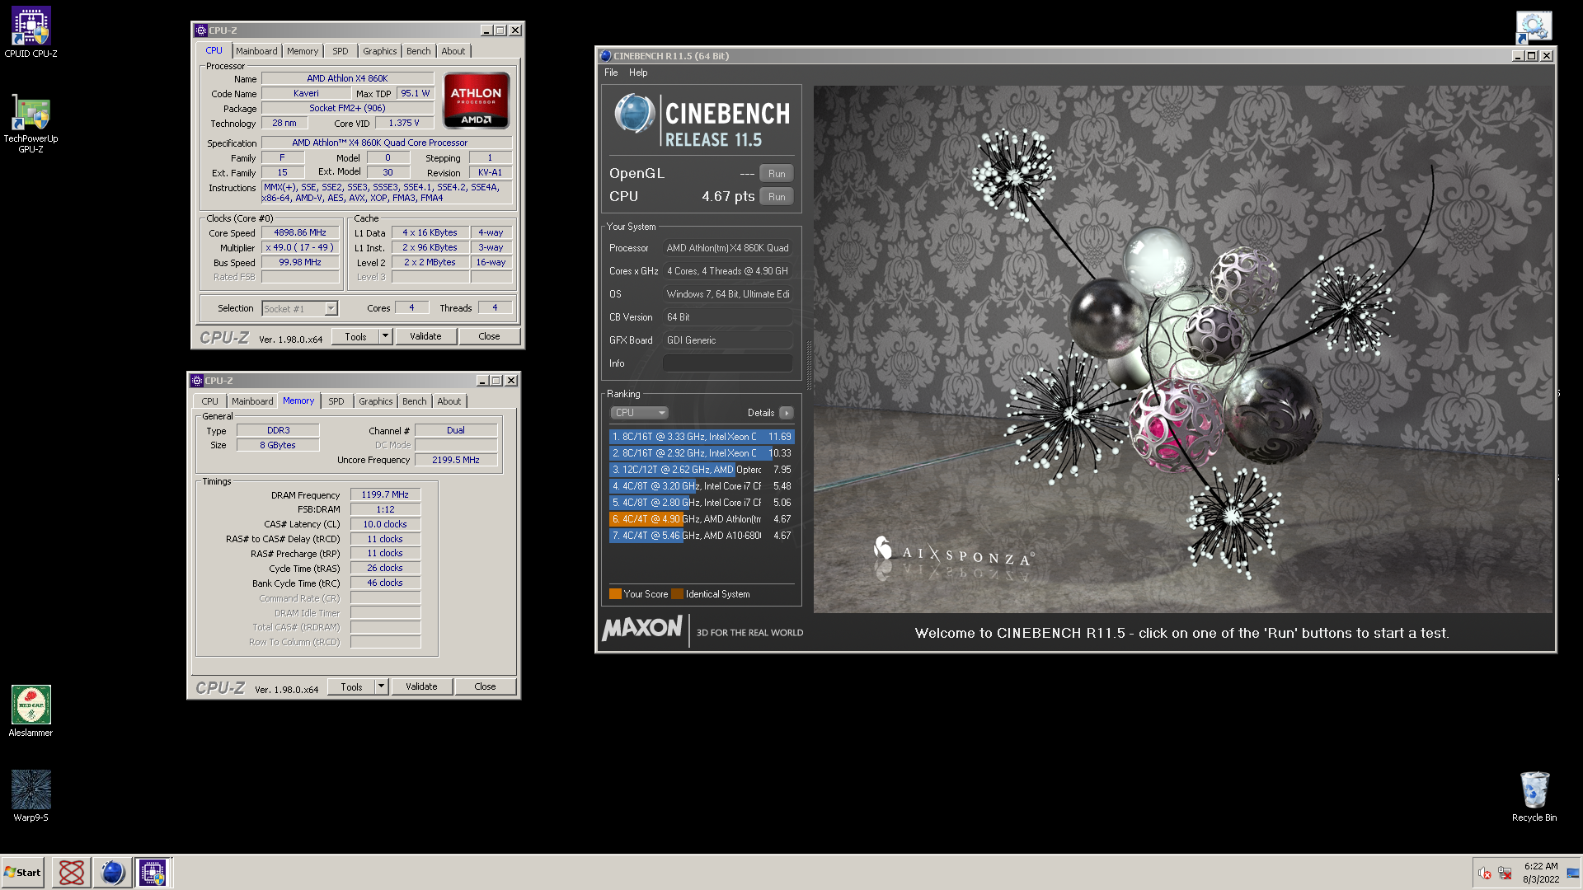1583x890 pixels.
Task: Switch to SPD tab in top CPU-Z
Action: (x=341, y=51)
